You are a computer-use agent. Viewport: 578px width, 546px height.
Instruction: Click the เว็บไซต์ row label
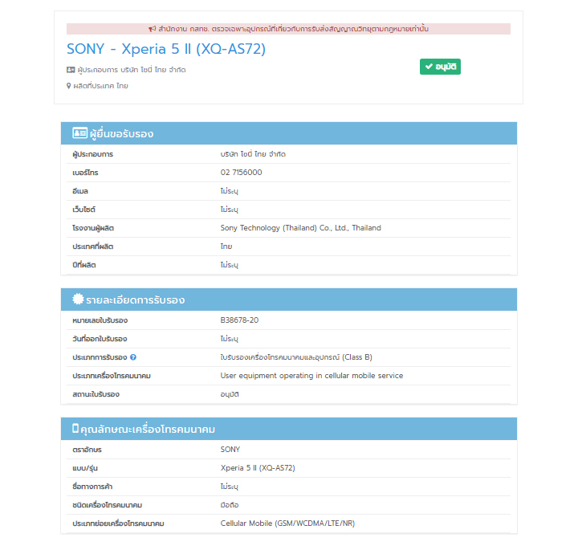pyautogui.click(x=83, y=210)
